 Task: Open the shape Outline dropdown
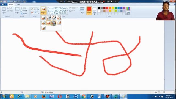tap(73, 8)
